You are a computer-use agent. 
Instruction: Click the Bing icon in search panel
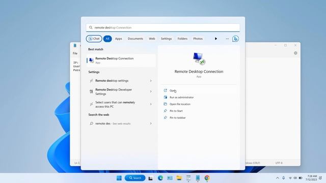click(x=235, y=39)
